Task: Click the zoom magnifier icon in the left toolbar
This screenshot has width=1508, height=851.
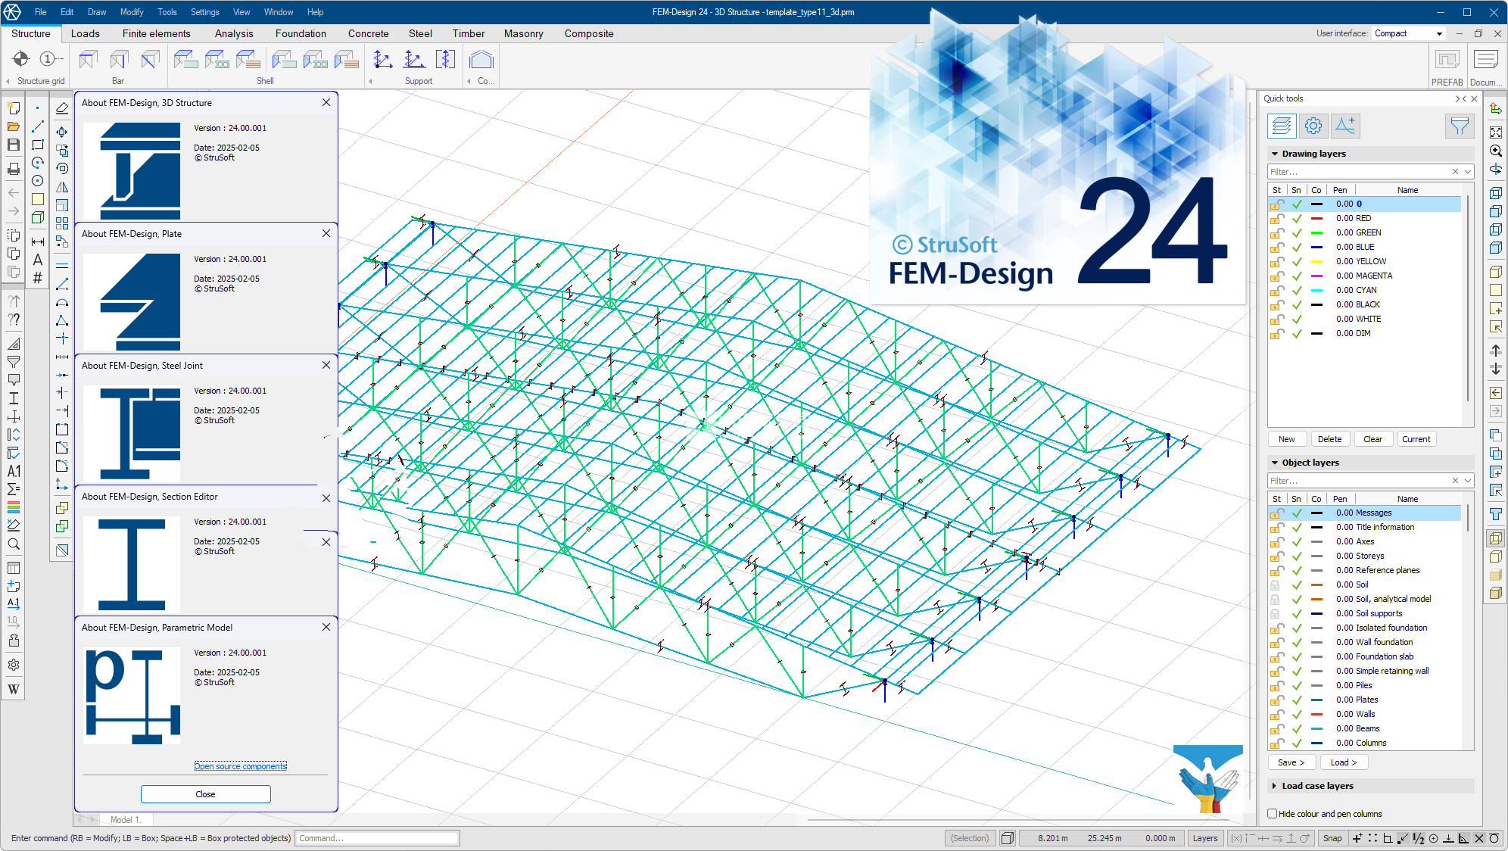Action: tap(14, 544)
